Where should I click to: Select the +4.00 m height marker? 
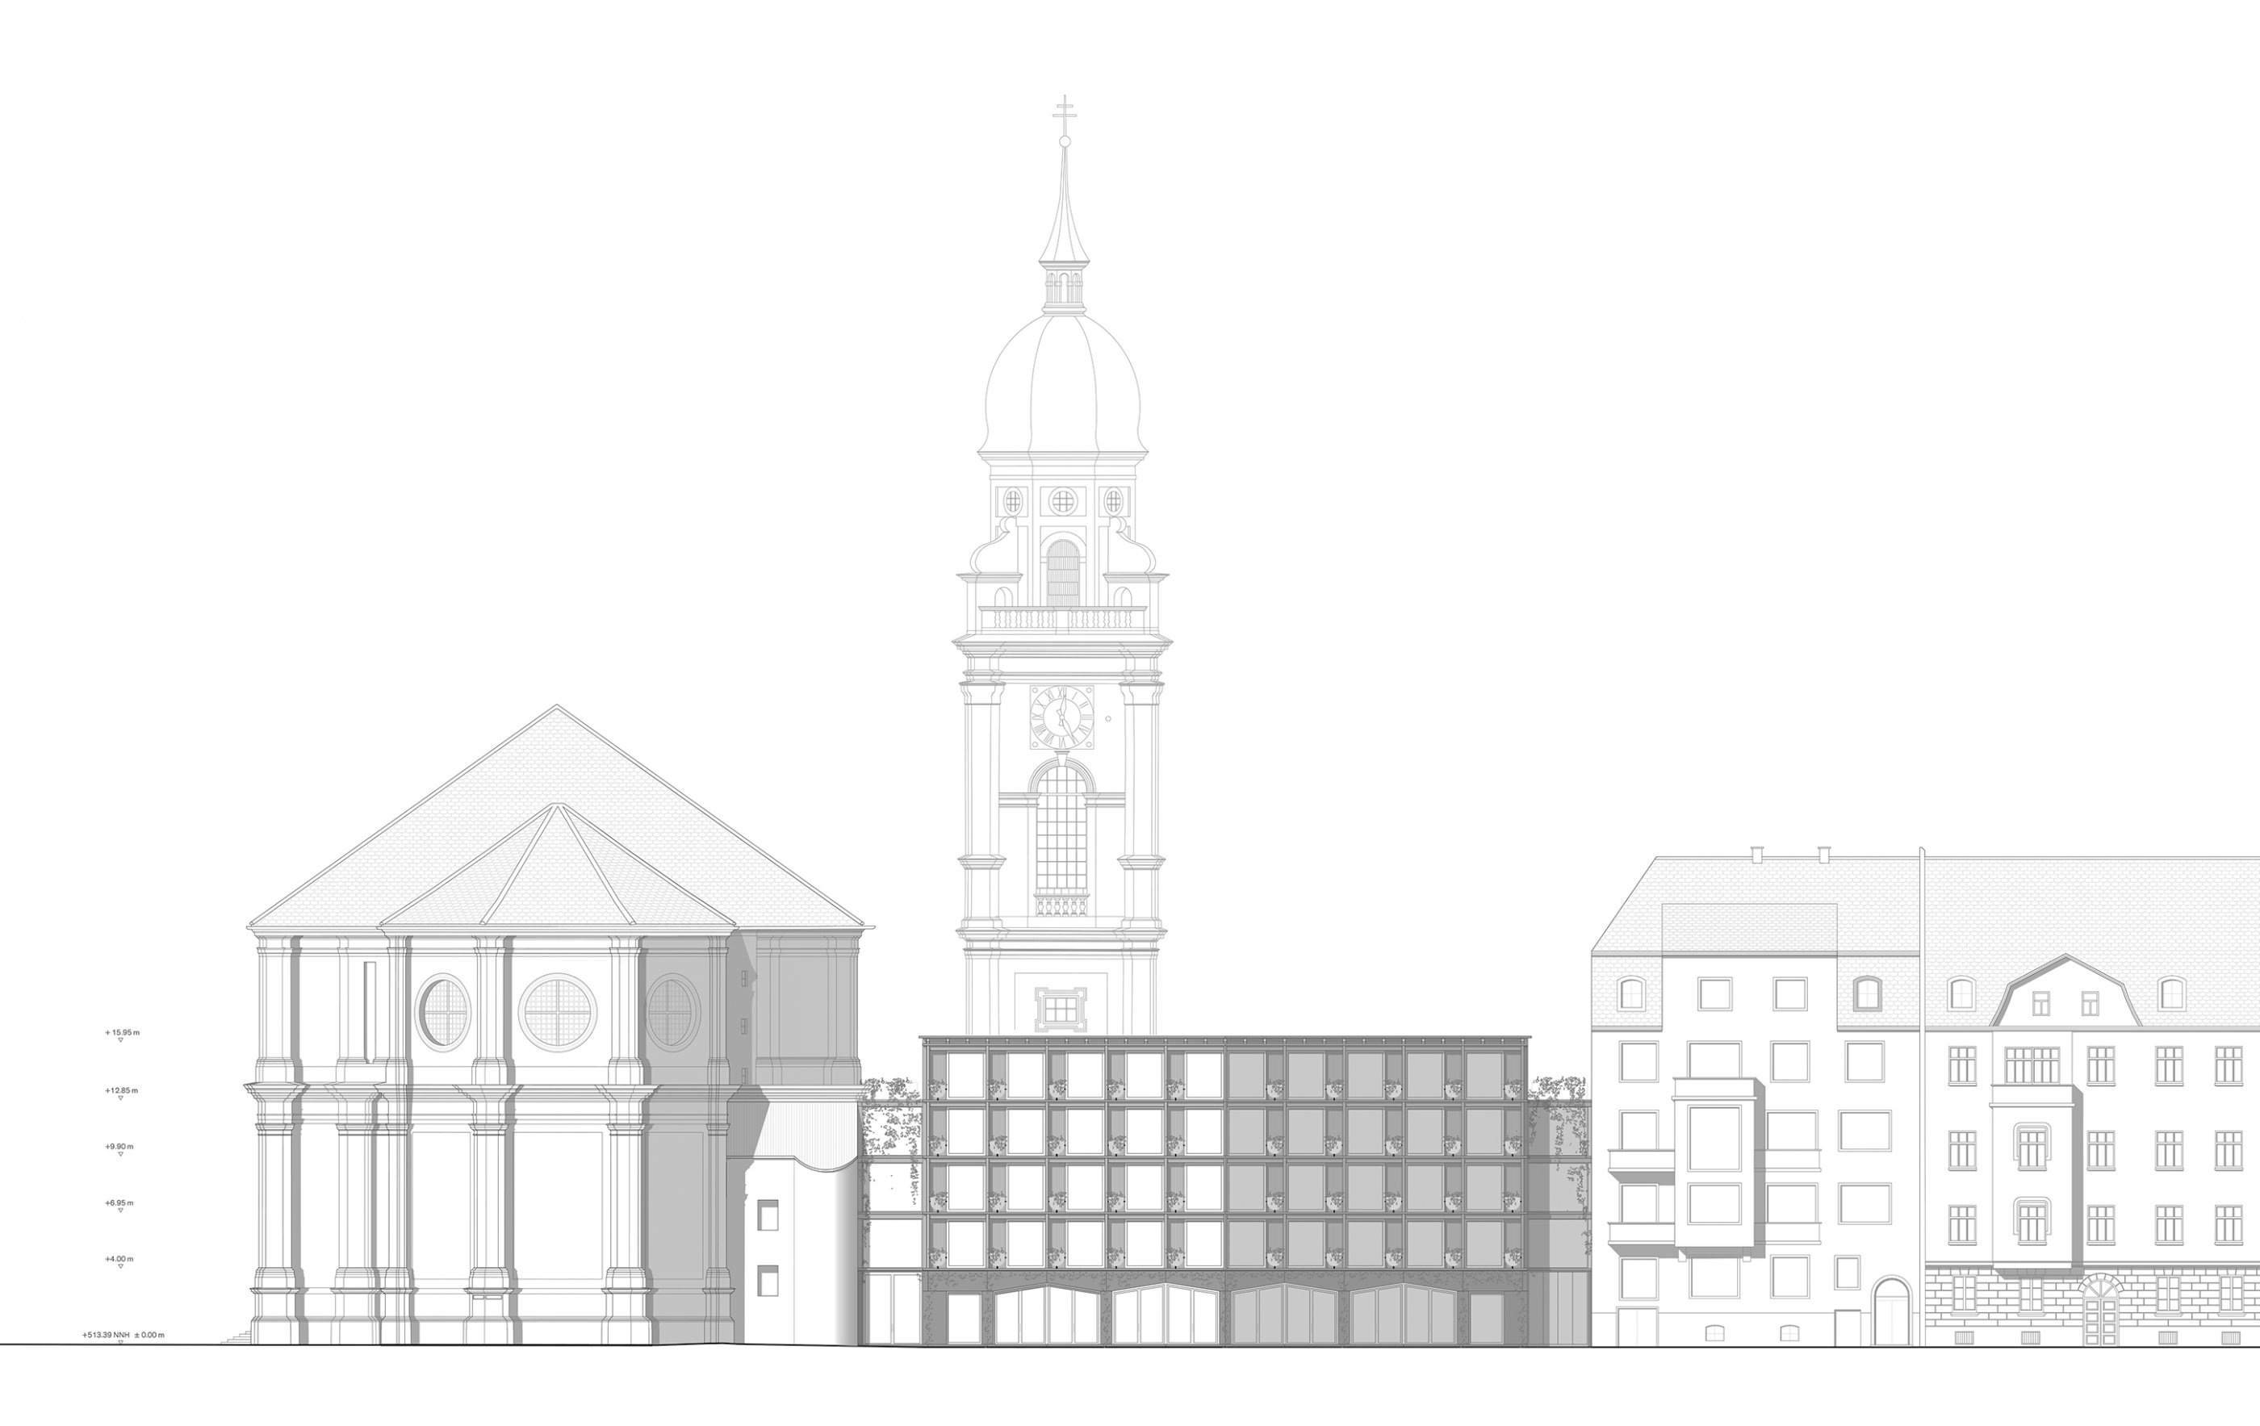[x=120, y=1259]
